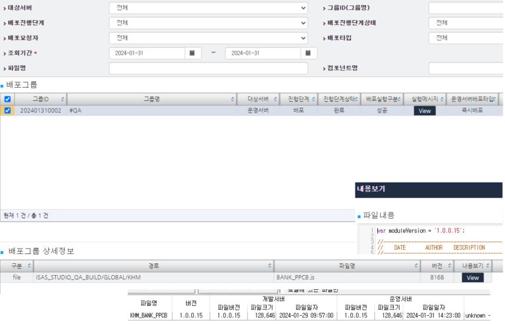
Task: Click start date field 2024-01-31
Action: point(147,53)
